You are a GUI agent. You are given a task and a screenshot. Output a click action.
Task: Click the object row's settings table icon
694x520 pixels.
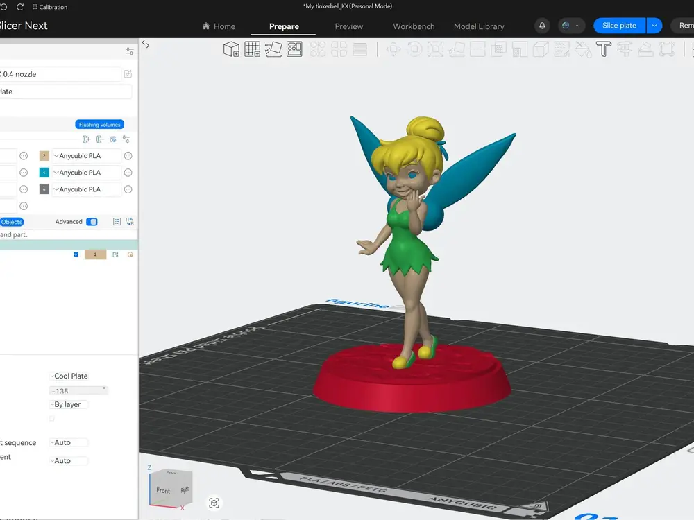pos(115,254)
